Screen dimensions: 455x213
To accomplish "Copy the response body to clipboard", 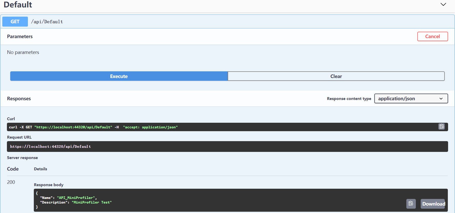I will point(411,204).
